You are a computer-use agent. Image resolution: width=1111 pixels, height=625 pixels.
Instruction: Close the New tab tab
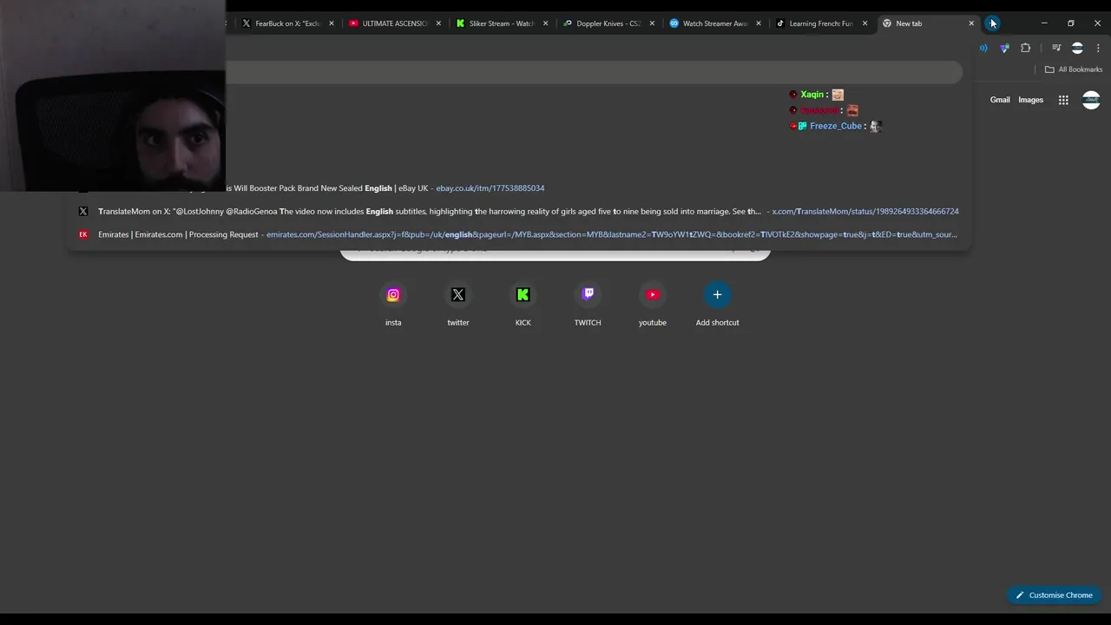tap(971, 23)
